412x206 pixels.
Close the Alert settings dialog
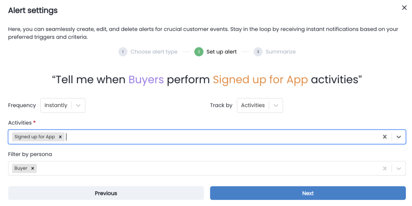pos(404,8)
